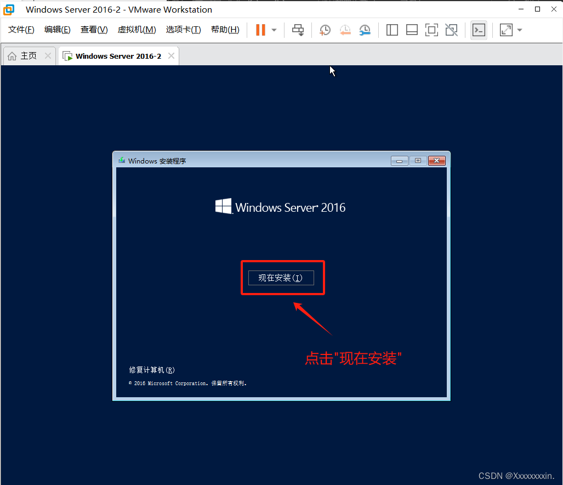Click the 现在安装(I) button
This screenshot has height=485, width=563.
(x=281, y=278)
